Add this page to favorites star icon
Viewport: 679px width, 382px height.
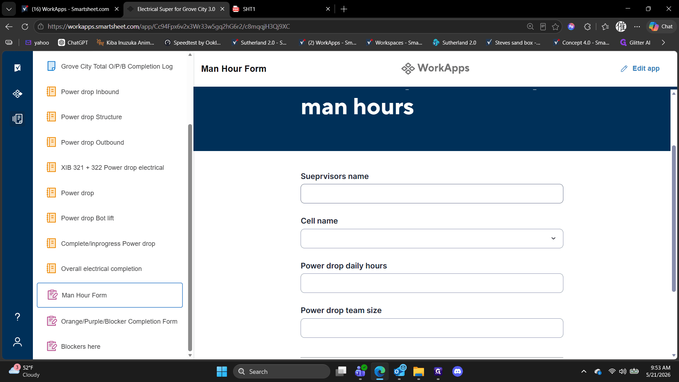coord(555,27)
